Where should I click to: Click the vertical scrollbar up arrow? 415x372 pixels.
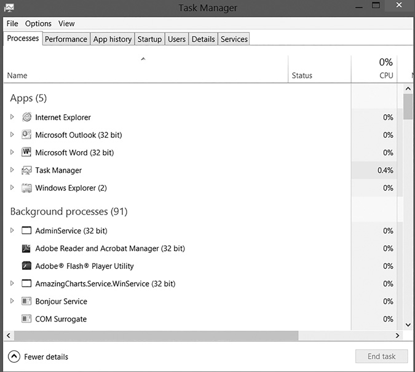[x=408, y=89]
